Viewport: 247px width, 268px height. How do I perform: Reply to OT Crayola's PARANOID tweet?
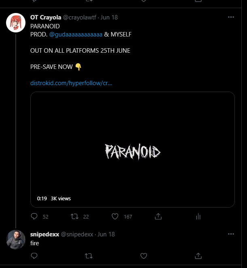click(x=34, y=217)
